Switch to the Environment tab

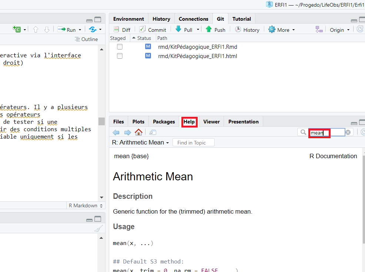click(x=128, y=19)
